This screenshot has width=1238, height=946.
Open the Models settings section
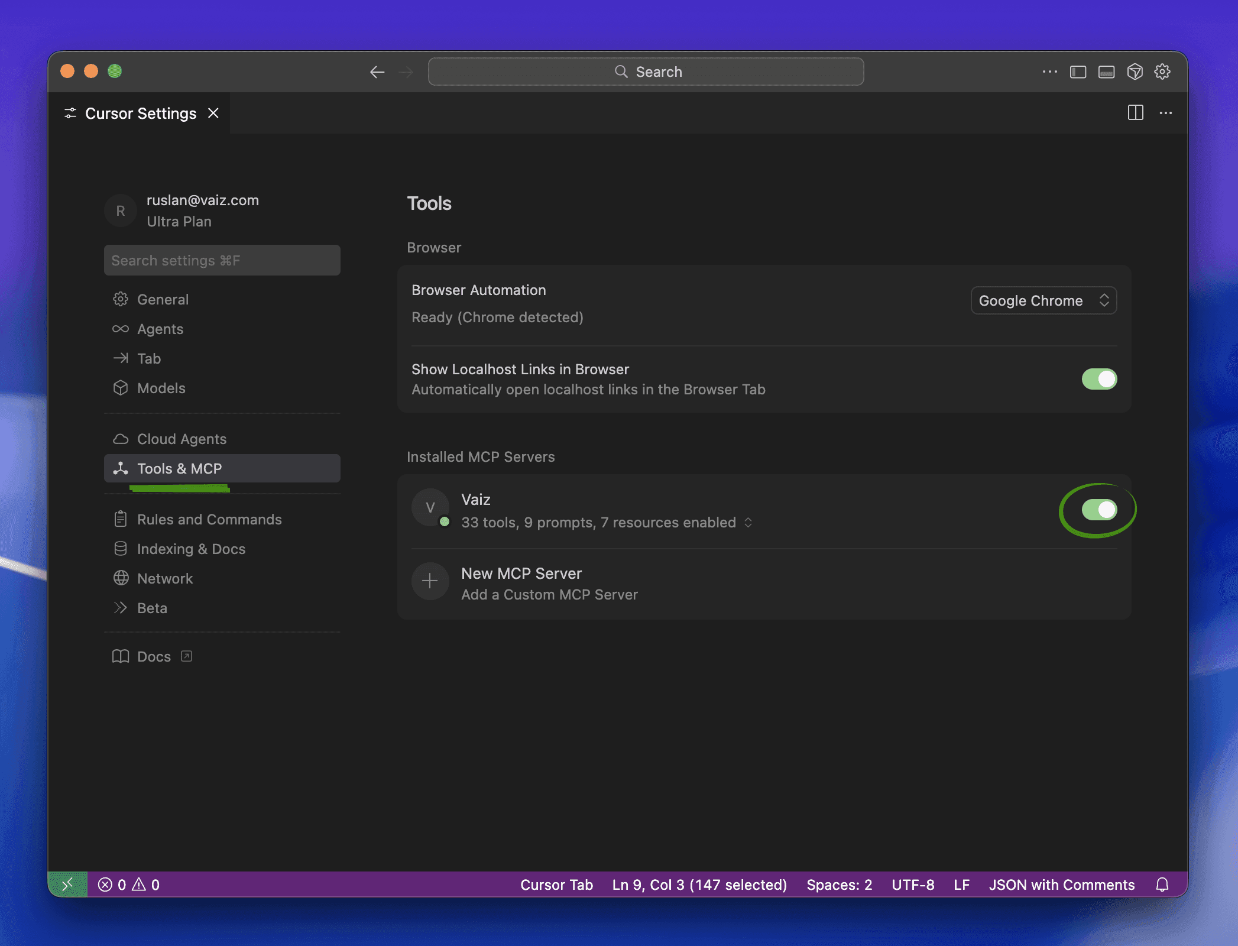point(161,388)
